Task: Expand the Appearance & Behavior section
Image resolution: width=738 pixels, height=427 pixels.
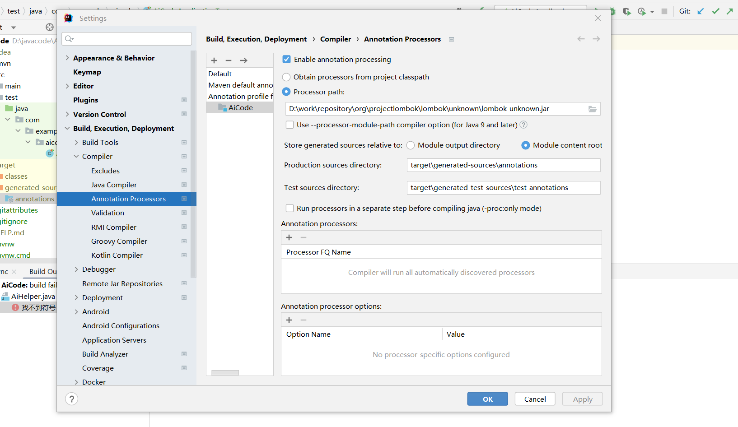Action: pos(67,58)
